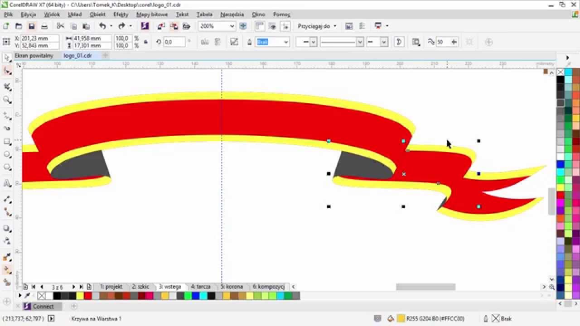This screenshot has height=326, width=580.
Task: Click the Close Curve icon on property bar
Action: [x=399, y=42]
